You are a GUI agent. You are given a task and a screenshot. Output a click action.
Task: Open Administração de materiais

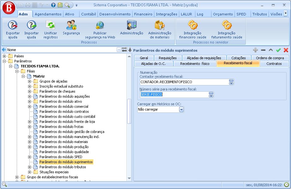[x=160, y=30]
